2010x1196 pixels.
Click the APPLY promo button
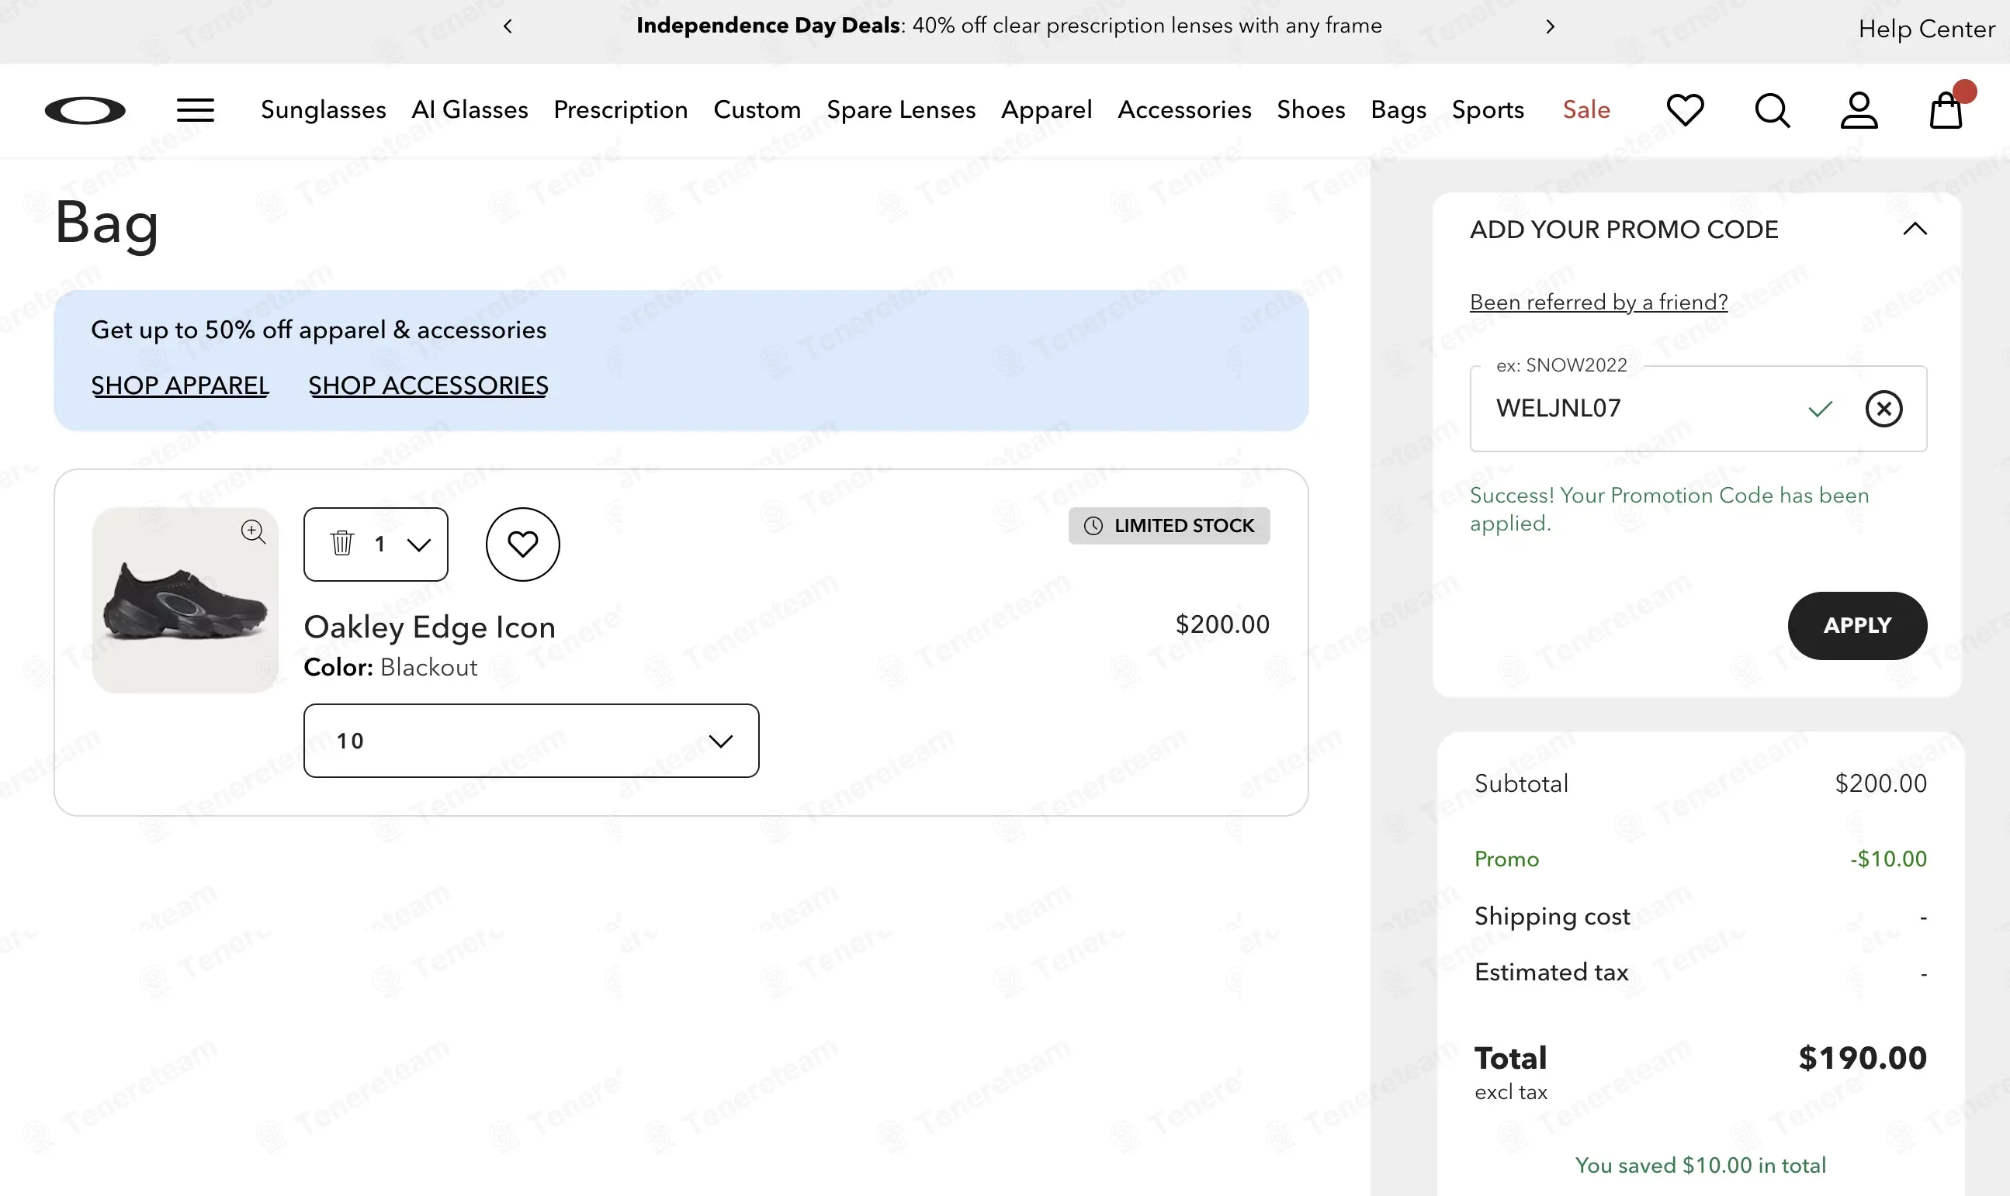(1857, 625)
